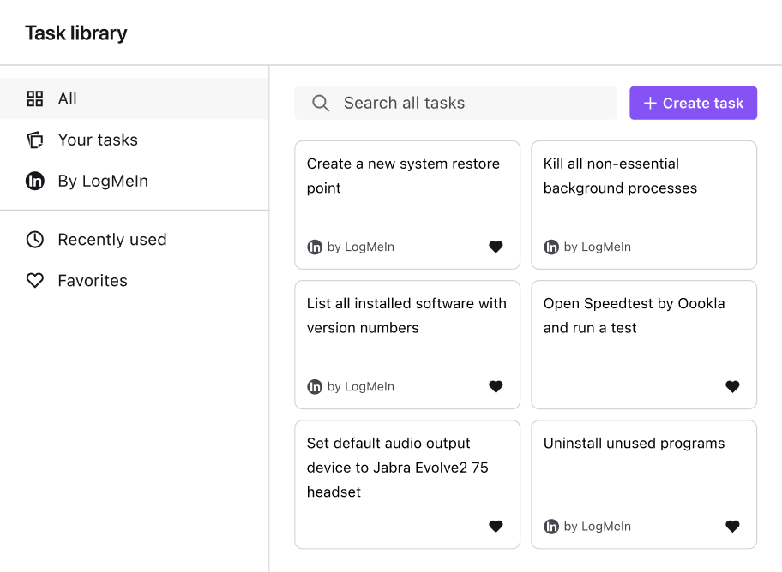Viewport: 782px width, 572px height.
Task: Open the Recently used section
Action: (x=111, y=240)
